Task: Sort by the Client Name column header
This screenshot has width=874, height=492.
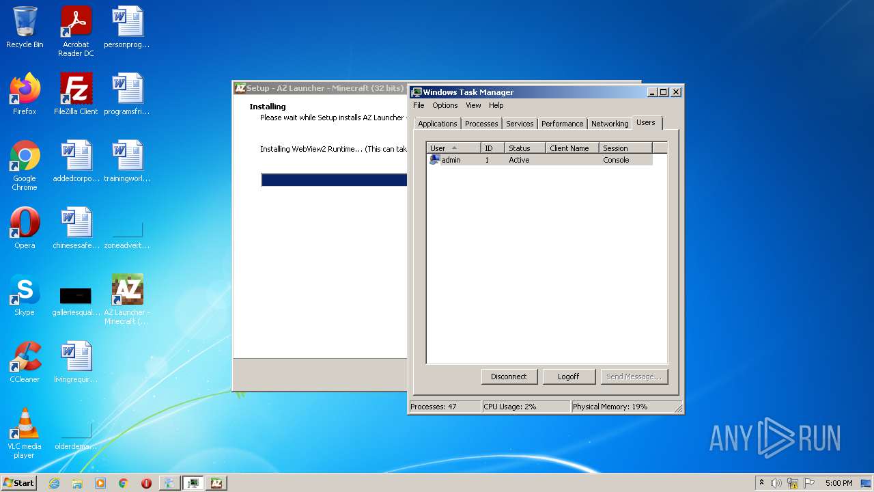Action: point(572,148)
